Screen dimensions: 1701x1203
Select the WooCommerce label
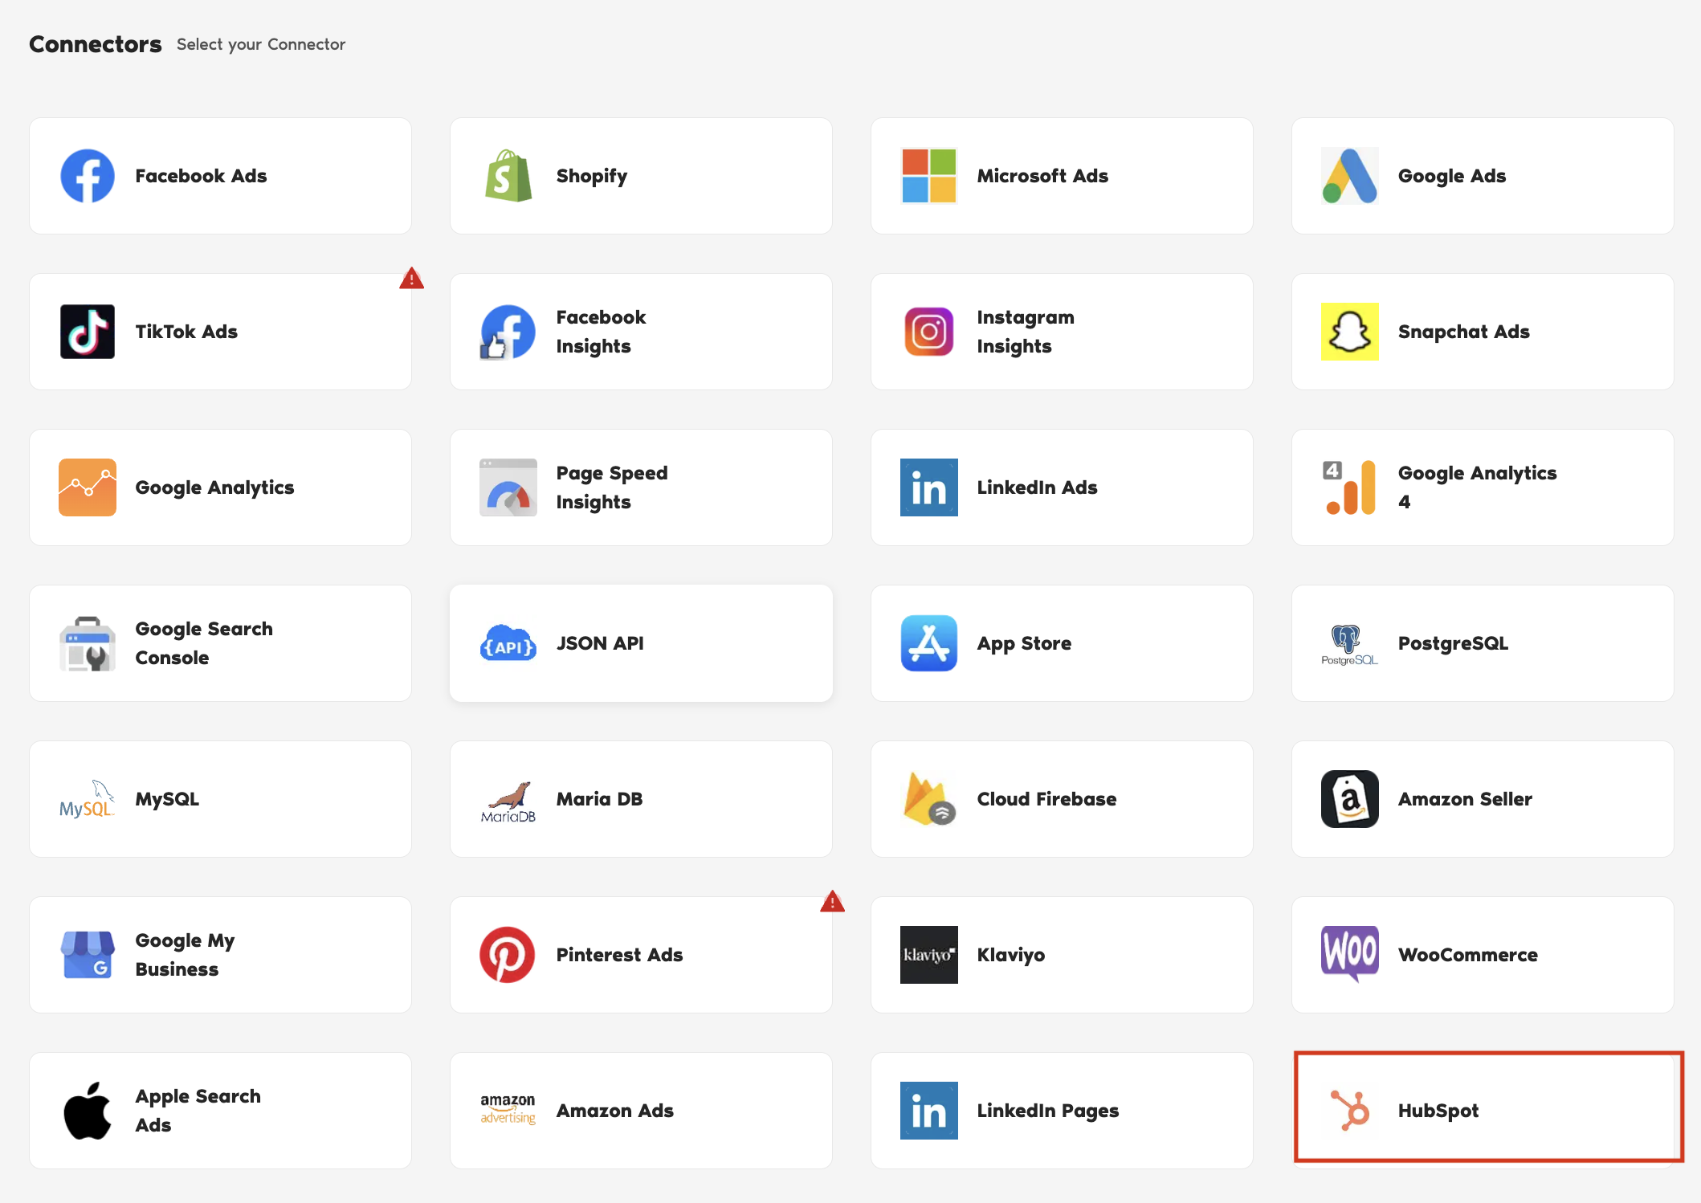click(1468, 955)
